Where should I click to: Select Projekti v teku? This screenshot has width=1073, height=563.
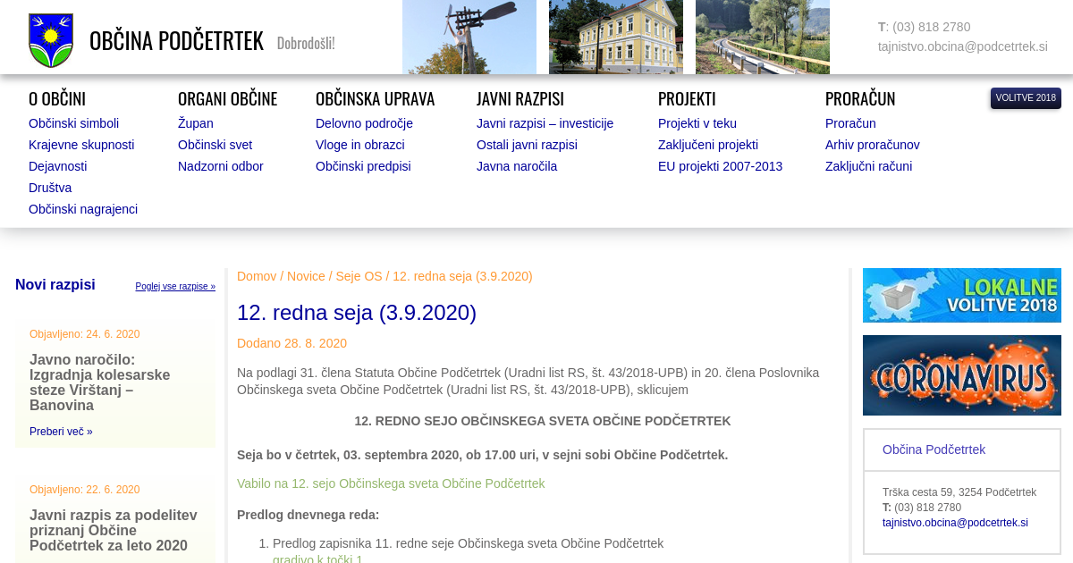tap(697, 123)
